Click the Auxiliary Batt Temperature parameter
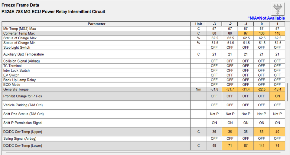 tap(24, 54)
